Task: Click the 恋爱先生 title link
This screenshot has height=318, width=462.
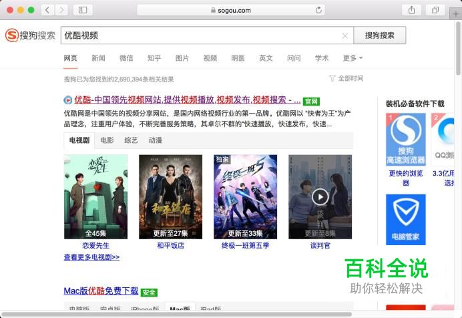Action: click(95, 245)
